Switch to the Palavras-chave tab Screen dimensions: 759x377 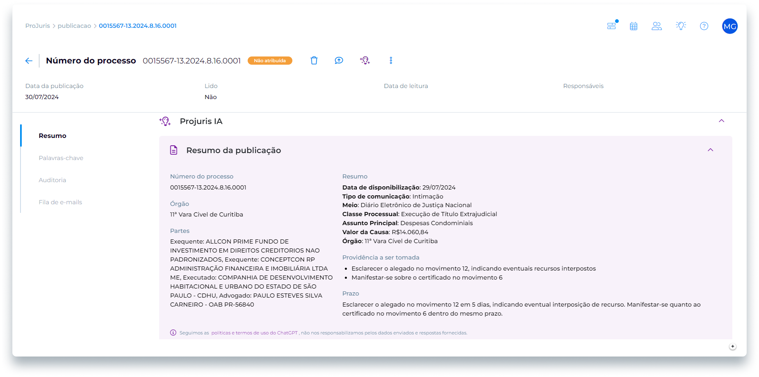61,158
